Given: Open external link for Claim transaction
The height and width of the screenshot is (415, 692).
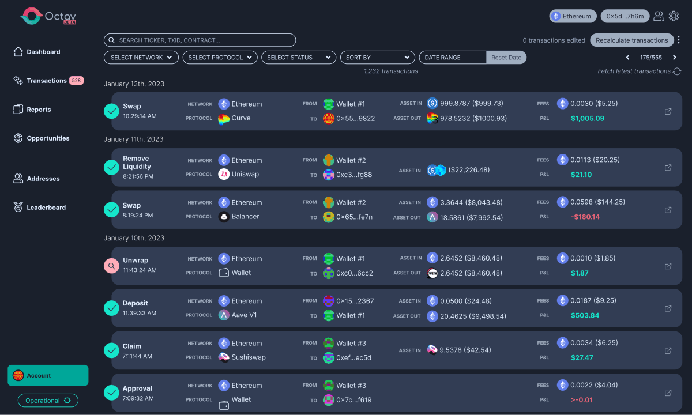Looking at the screenshot, I should click(x=668, y=350).
